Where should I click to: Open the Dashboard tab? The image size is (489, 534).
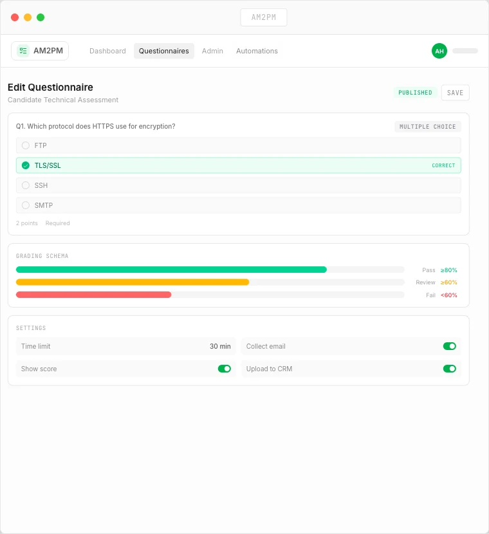click(107, 51)
